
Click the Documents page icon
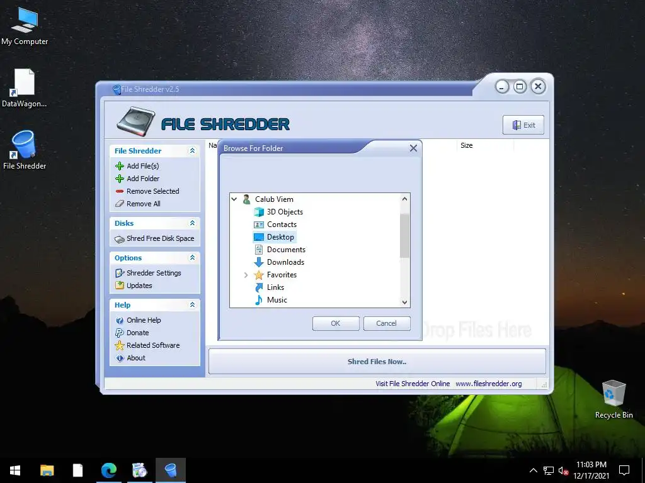click(x=259, y=250)
